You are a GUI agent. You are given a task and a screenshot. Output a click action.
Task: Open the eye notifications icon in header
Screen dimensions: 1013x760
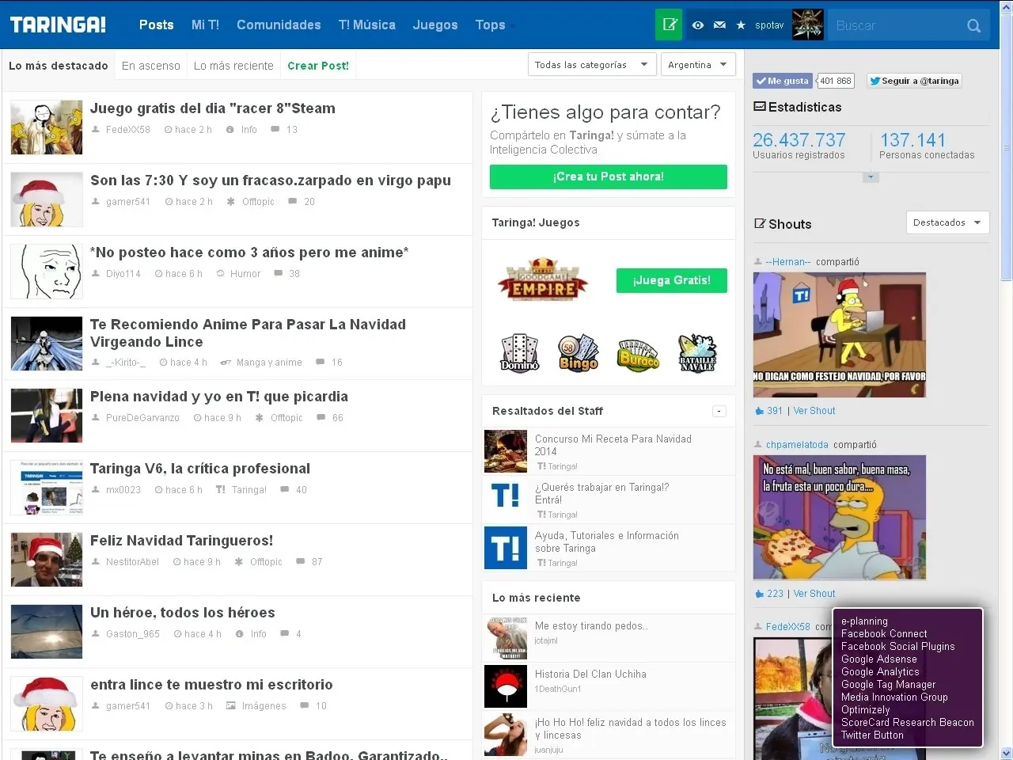click(x=697, y=25)
